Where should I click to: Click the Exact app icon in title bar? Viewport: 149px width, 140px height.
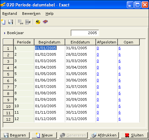click(x=3, y=5)
